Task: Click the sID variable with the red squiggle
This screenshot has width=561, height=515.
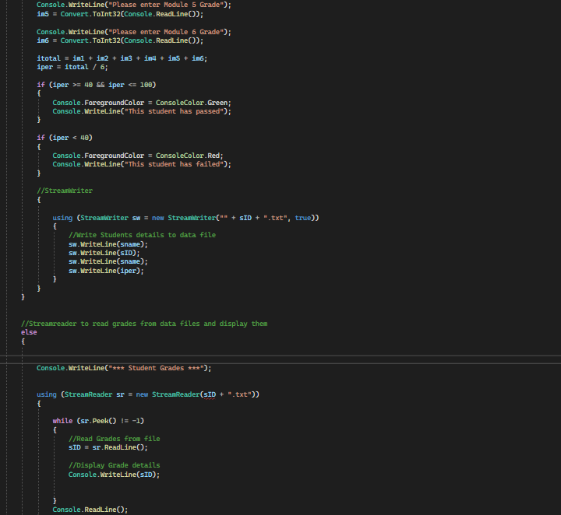Action: (x=210, y=394)
